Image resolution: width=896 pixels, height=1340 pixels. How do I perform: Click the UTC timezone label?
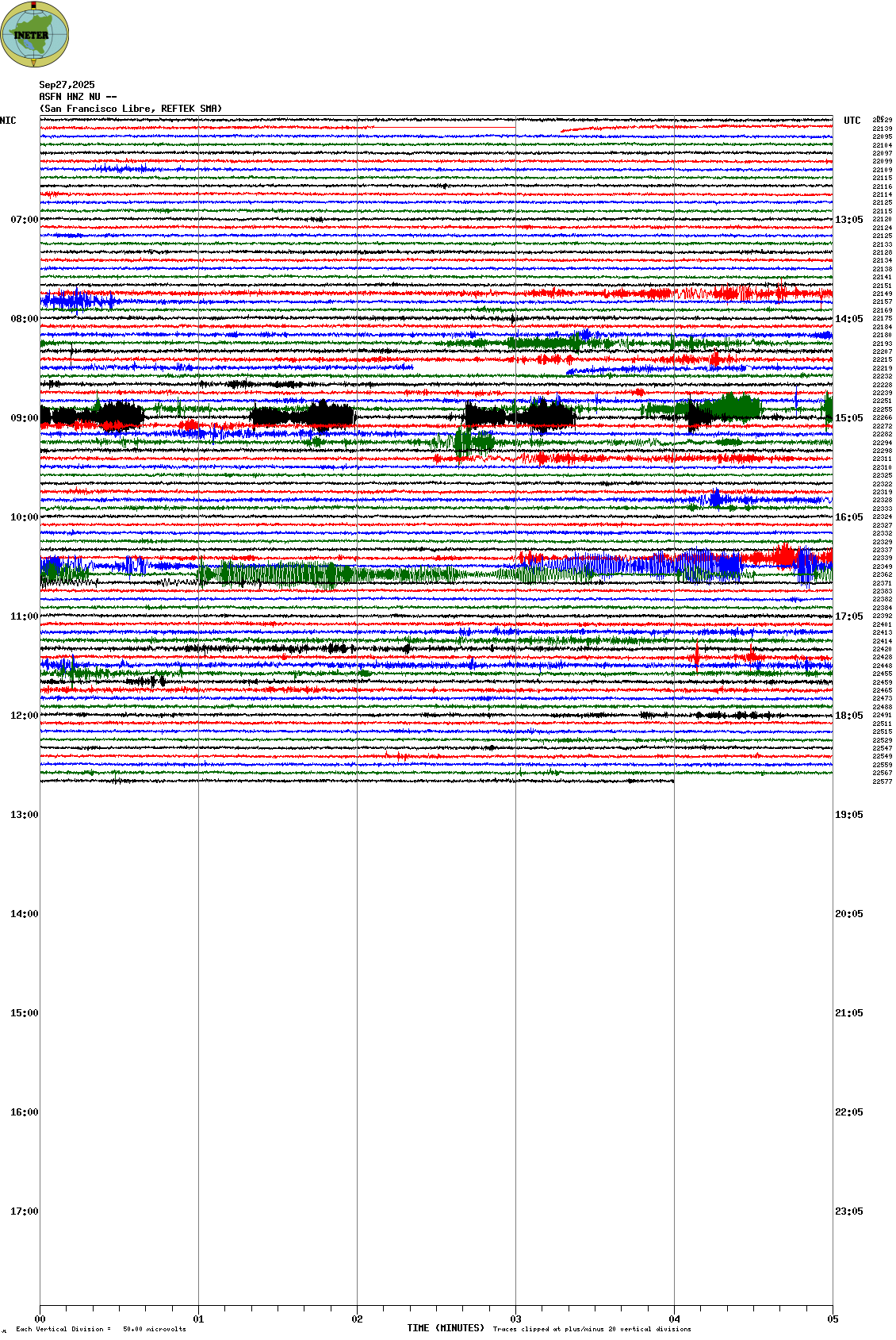pyautogui.click(x=852, y=121)
